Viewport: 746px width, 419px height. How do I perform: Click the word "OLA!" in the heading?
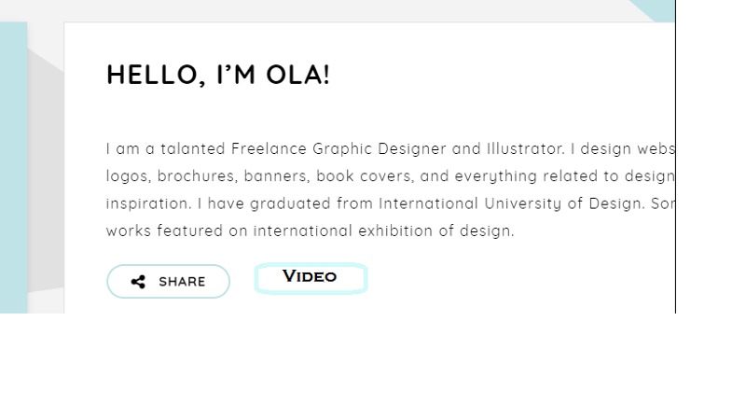click(x=297, y=75)
